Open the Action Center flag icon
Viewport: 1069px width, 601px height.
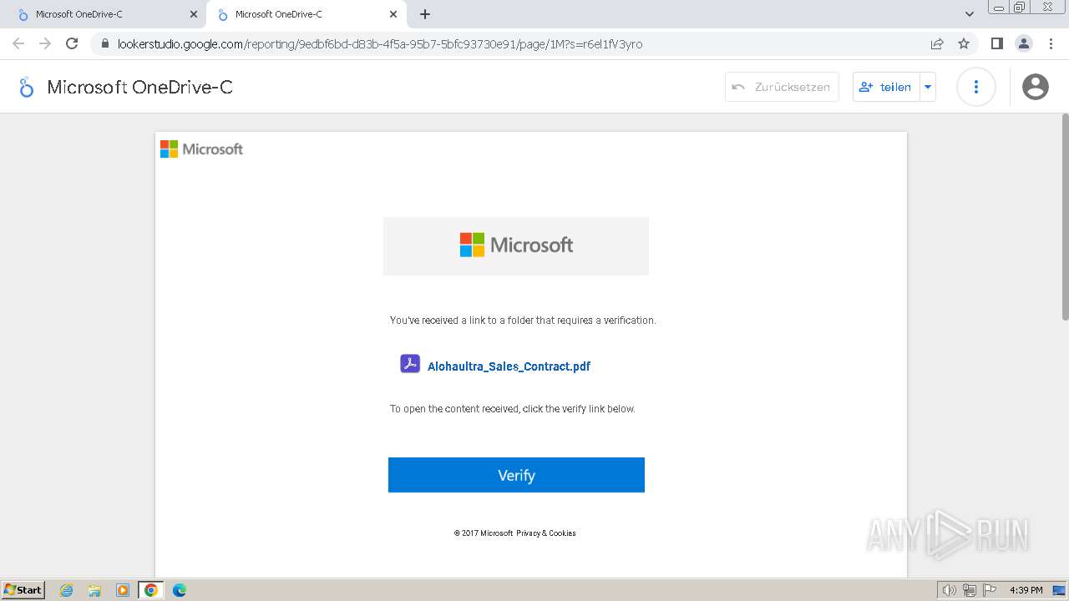pos(990,590)
